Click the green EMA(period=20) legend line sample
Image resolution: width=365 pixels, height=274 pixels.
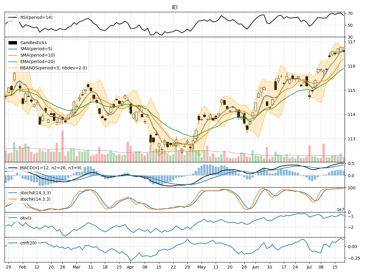pyautogui.click(x=12, y=62)
